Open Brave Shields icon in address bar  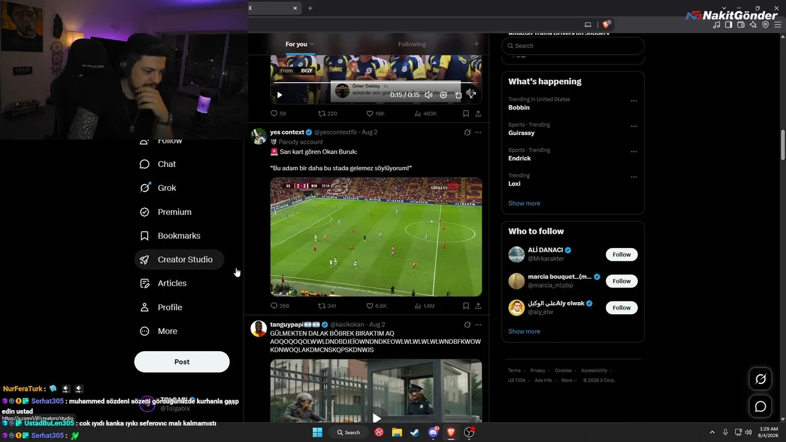pos(606,25)
